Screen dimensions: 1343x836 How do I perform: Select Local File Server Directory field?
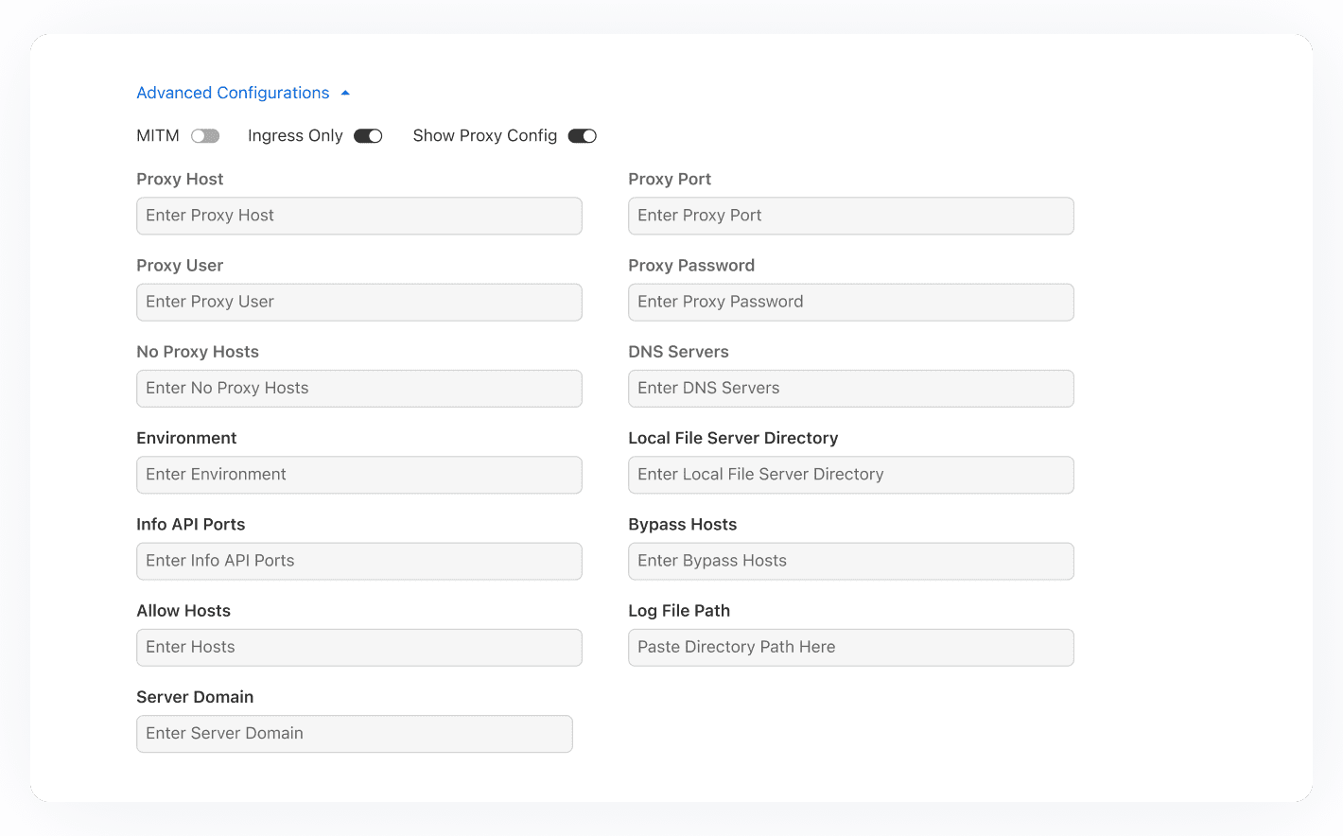850,475
